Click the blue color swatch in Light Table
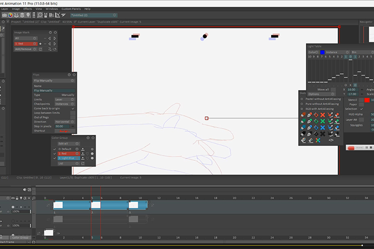The height and width of the screenshot is (249, 374). coord(322,52)
